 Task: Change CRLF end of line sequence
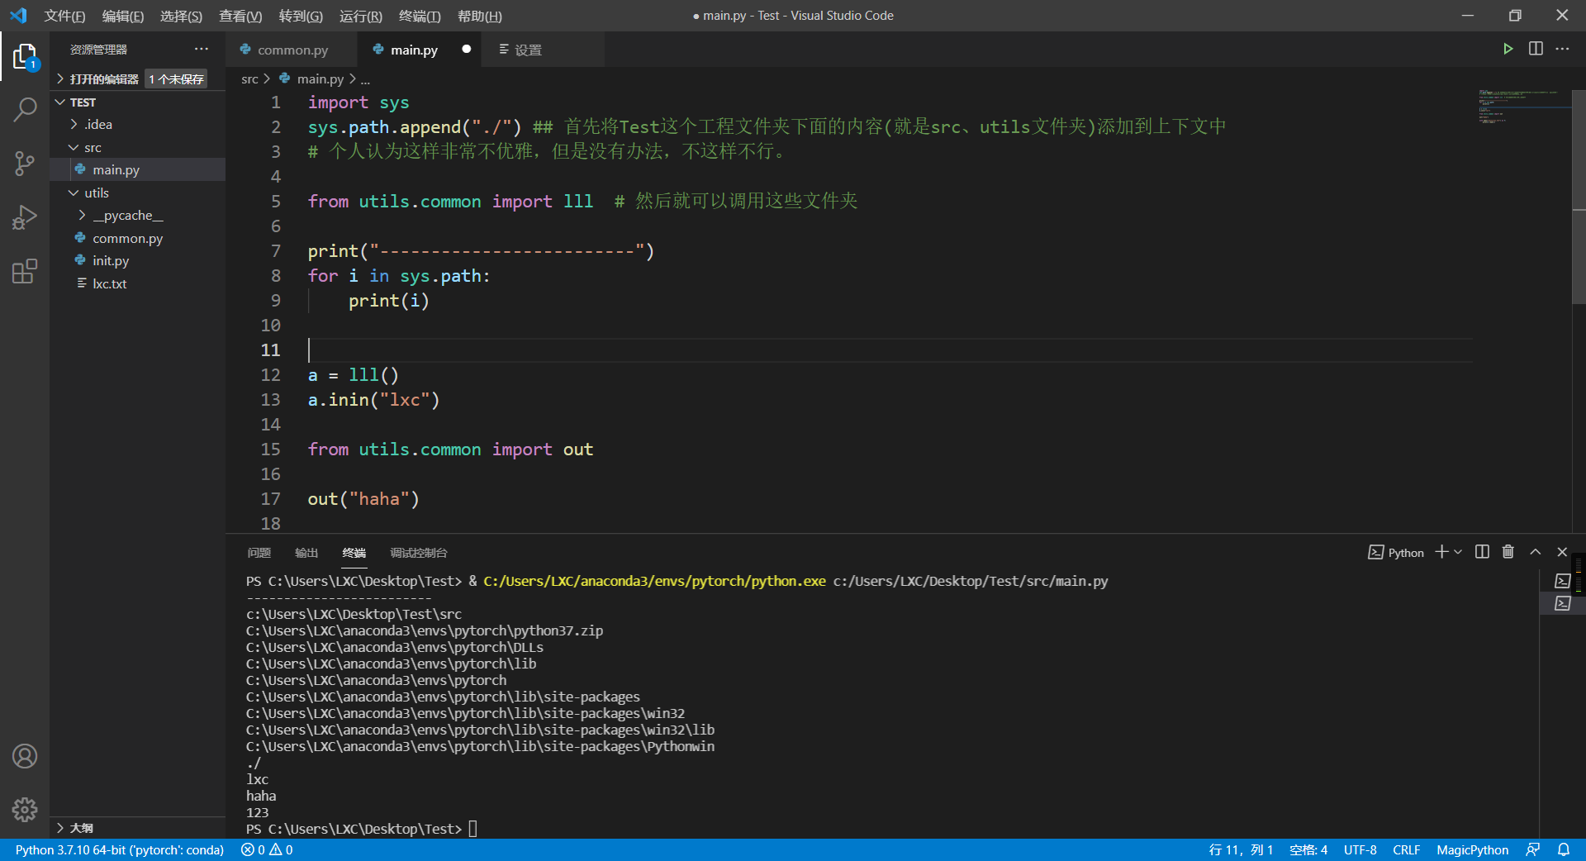point(1406,849)
